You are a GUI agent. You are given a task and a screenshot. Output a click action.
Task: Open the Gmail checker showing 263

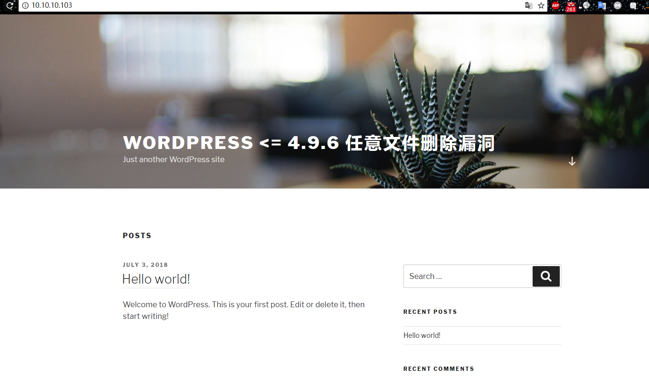tap(571, 6)
